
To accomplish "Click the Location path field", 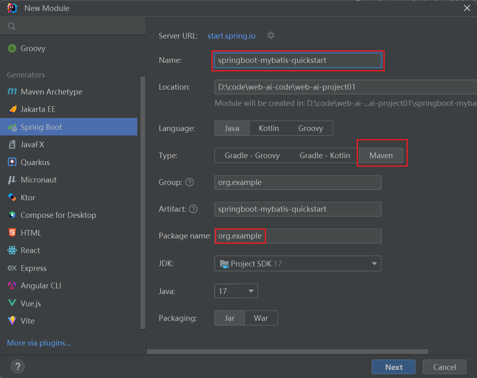I will point(345,87).
